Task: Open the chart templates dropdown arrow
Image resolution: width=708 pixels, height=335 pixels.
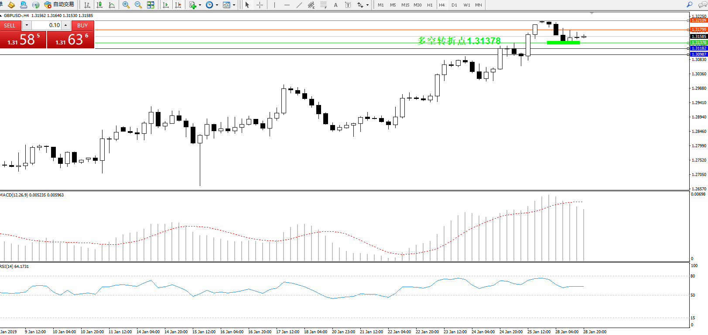Action: click(x=234, y=5)
